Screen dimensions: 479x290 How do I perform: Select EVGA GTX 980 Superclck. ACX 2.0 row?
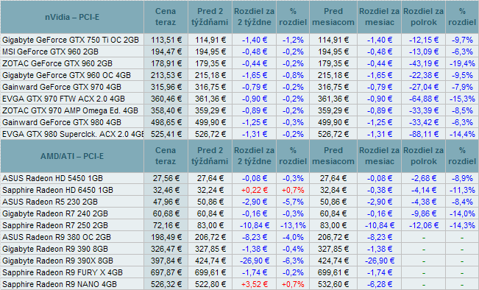(240, 134)
